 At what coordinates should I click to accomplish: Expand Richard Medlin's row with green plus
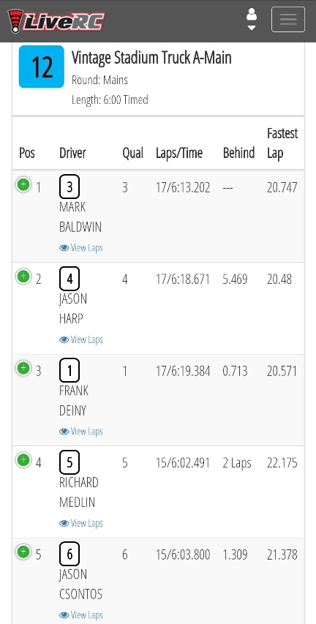point(23,460)
